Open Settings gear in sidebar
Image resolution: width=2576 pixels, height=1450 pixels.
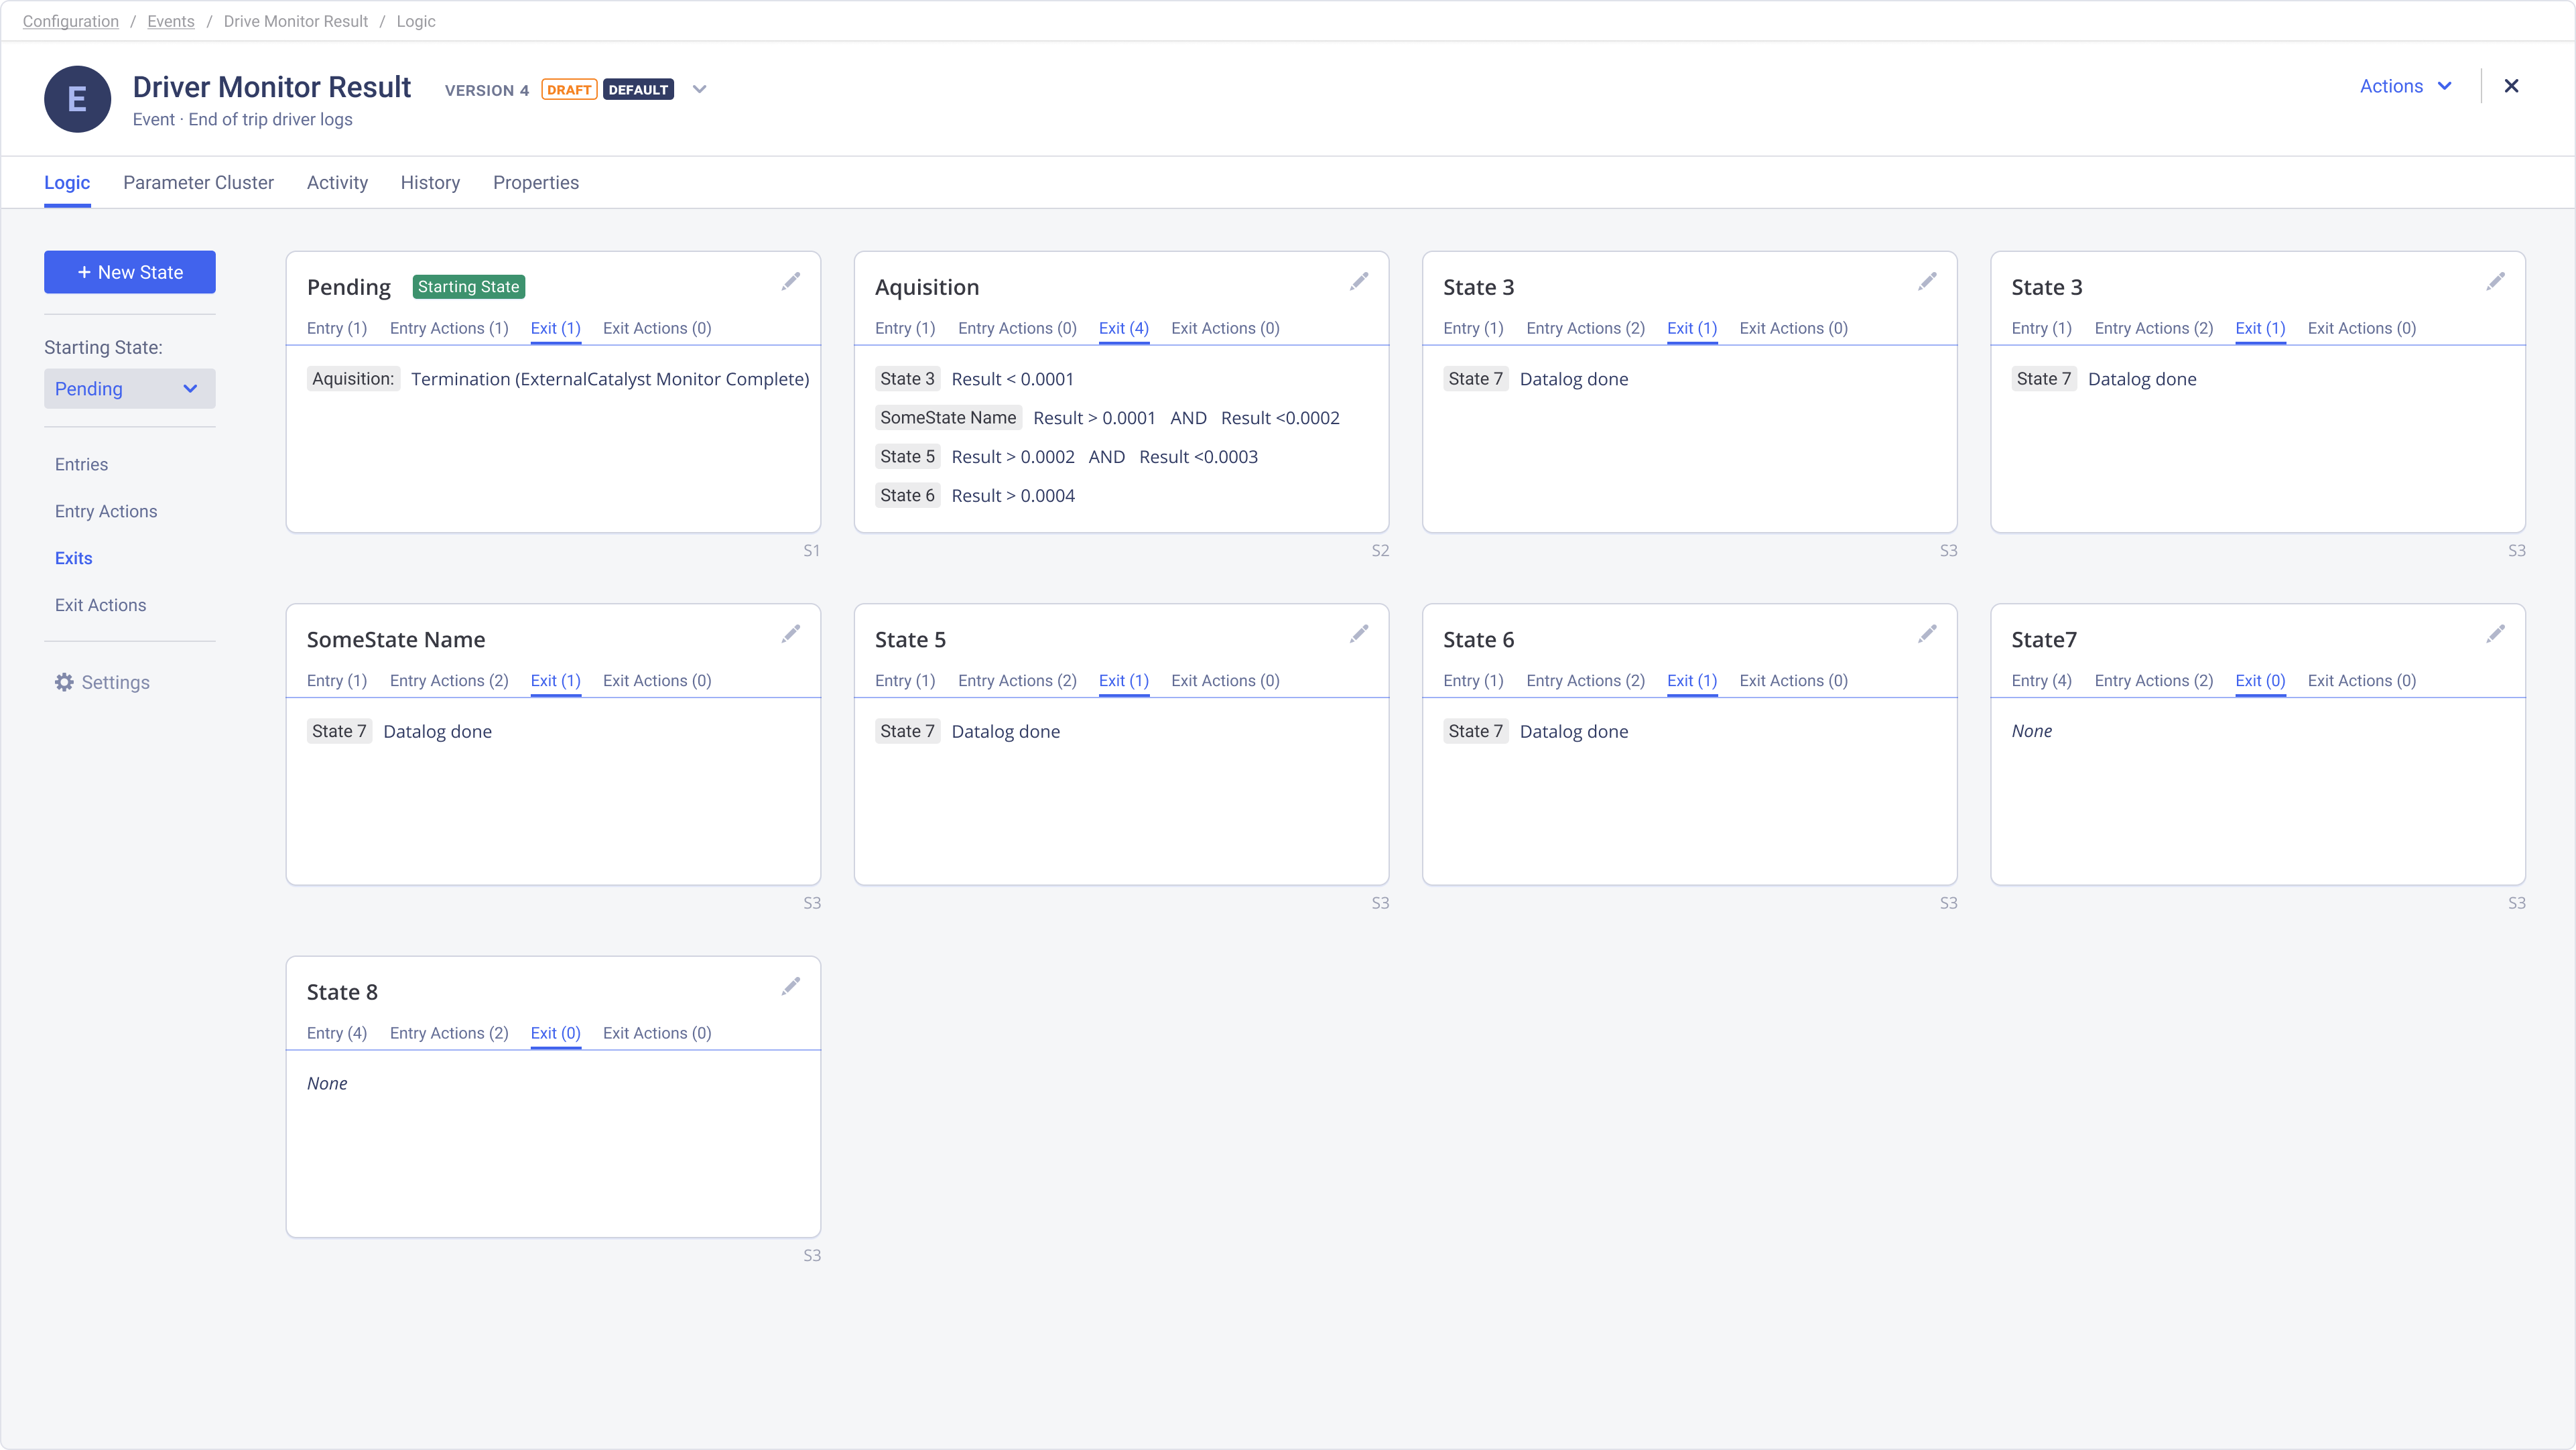(x=102, y=682)
